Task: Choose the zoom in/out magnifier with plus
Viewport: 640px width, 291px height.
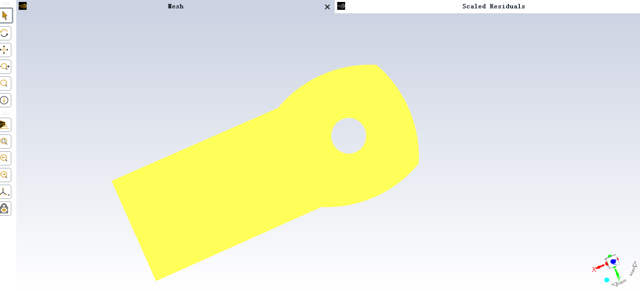Action: pos(5,66)
